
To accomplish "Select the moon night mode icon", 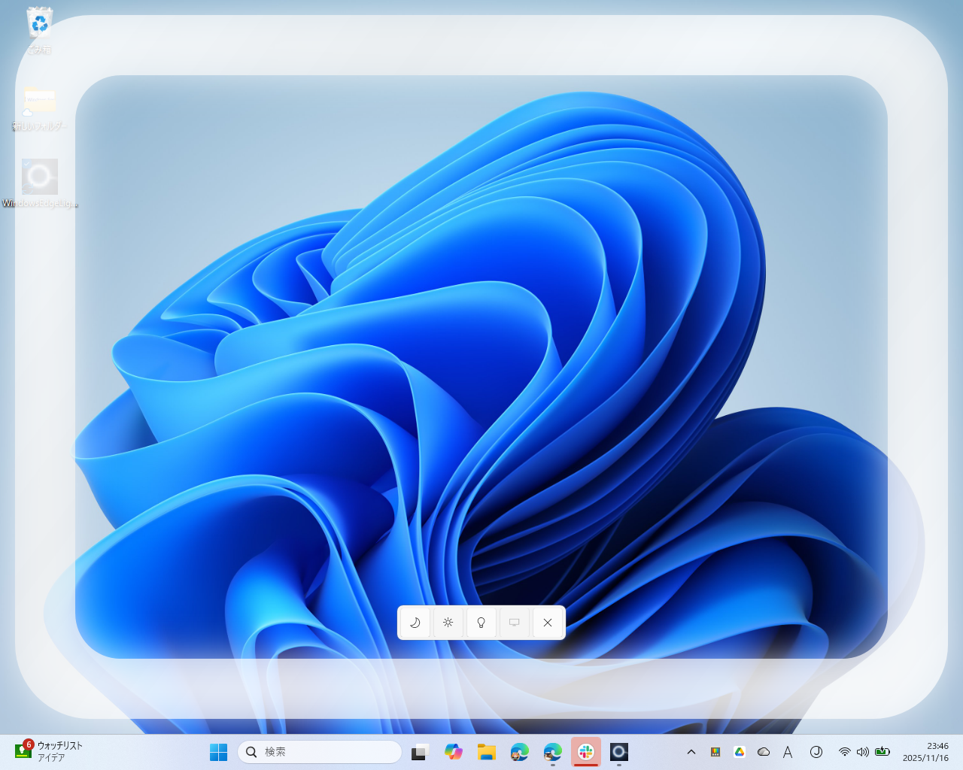I will coord(415,623).
